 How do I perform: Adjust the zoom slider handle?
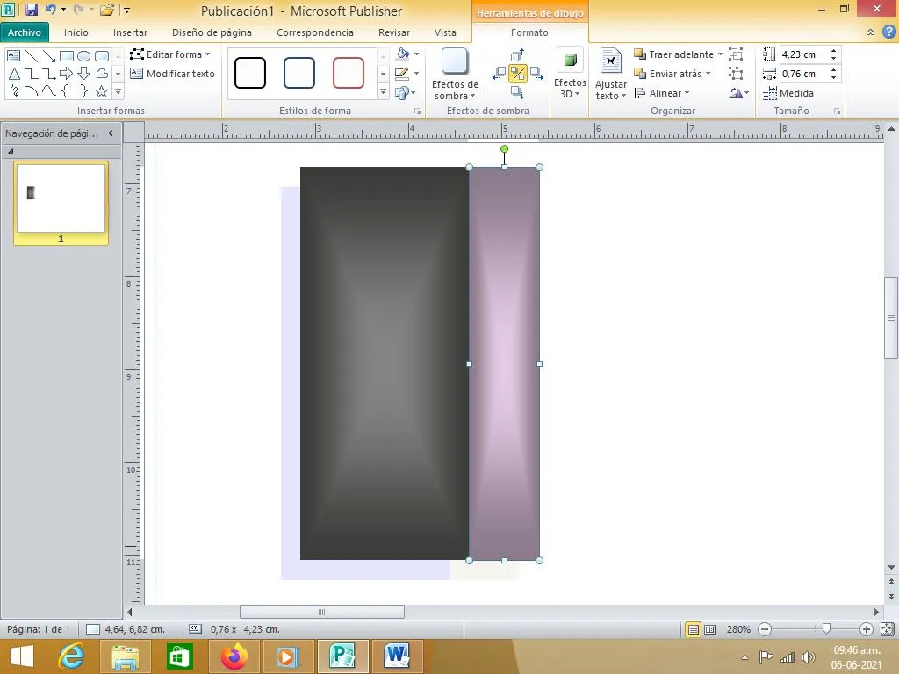pos(826,629)
